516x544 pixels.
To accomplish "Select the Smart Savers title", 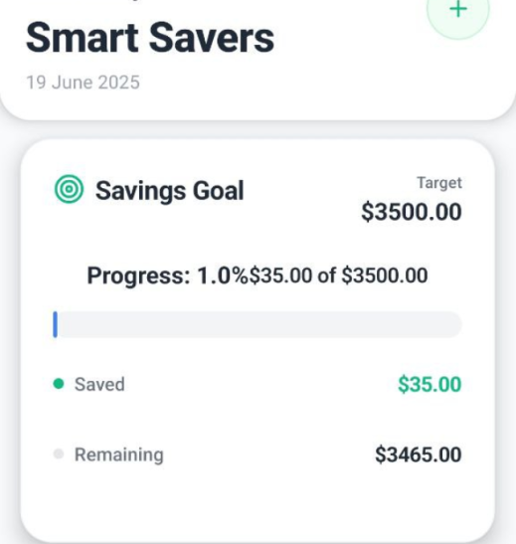I will [x=150, y=38].
